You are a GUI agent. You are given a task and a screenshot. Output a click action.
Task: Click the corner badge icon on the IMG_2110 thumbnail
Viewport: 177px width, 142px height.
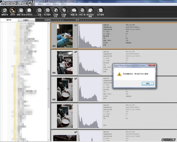pos(76,25)
